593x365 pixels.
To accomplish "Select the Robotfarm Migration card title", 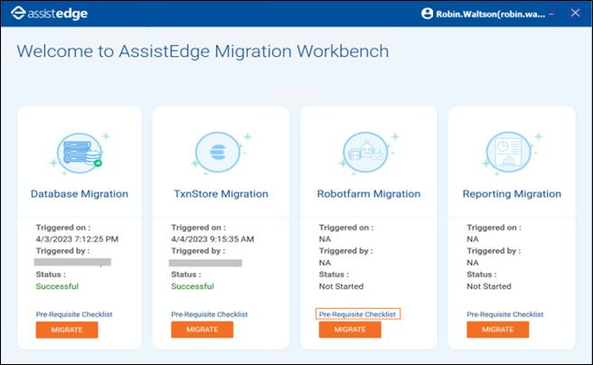I will [369, 194].
